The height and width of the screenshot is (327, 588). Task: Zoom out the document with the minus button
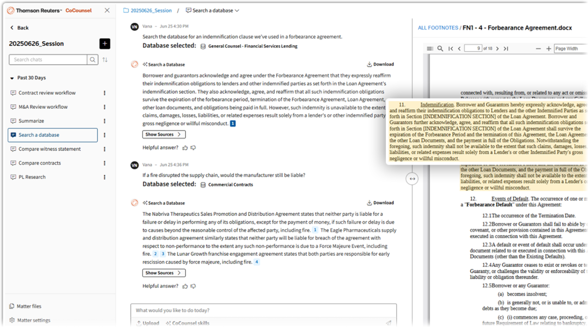point(538,49)
